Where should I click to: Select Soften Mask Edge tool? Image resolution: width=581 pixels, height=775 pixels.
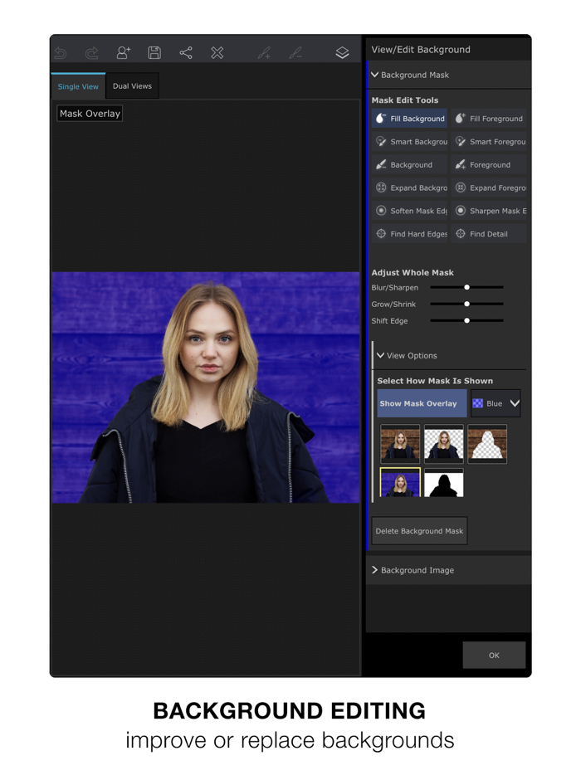409,211
